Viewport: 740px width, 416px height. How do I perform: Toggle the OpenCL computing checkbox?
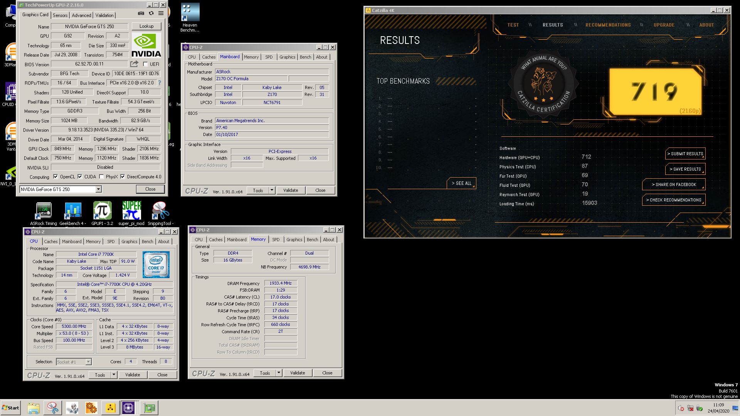pos(55,177)
